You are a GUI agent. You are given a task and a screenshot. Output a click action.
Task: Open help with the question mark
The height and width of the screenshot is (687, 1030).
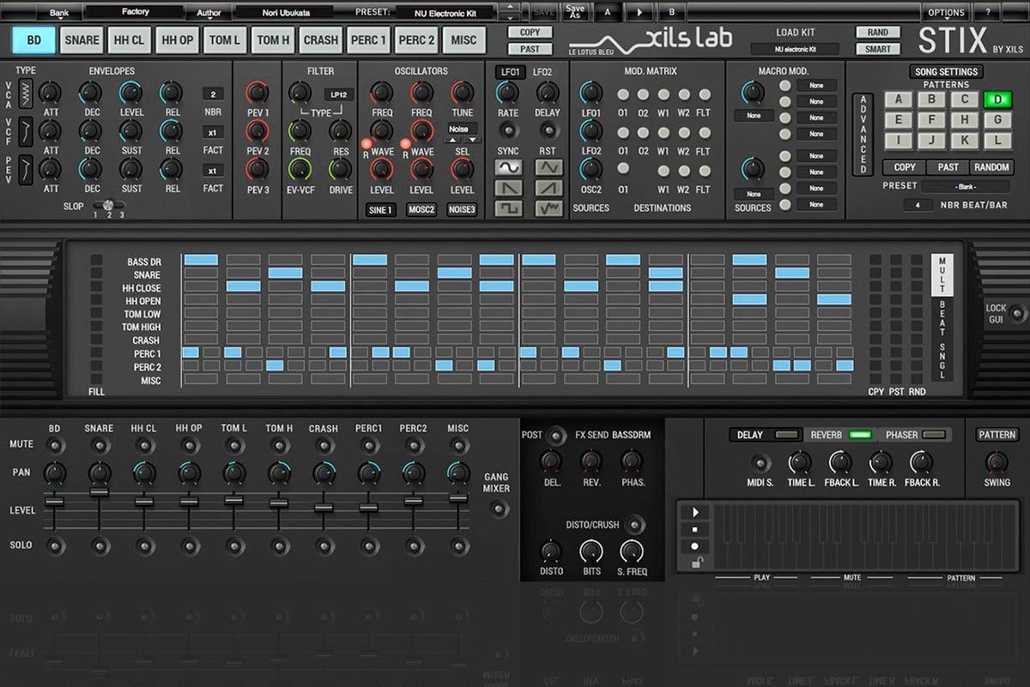point(988,13)
